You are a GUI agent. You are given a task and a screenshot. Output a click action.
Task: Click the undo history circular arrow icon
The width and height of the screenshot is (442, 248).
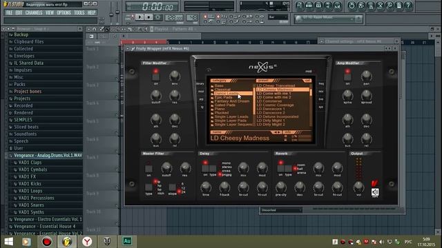352,6
